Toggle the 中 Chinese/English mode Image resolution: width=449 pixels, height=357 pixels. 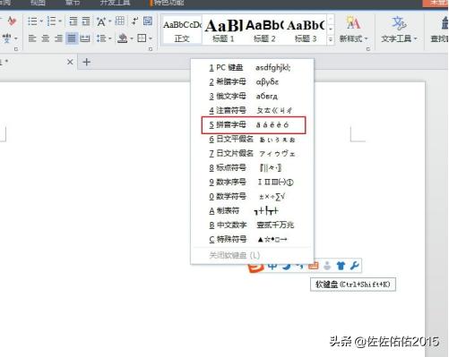272,266
